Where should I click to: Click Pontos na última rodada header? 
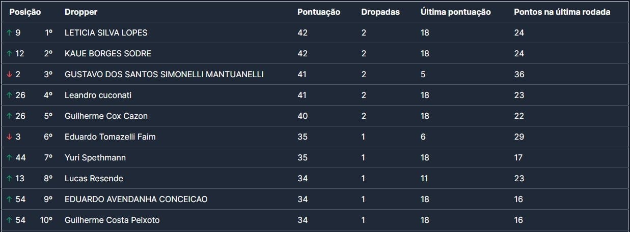coord(562,12)
